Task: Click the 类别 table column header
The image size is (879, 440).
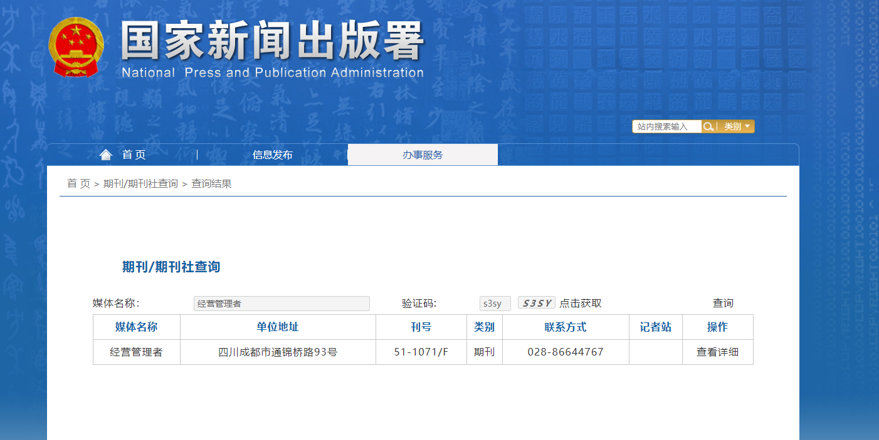Action: (x=485, y=327)
